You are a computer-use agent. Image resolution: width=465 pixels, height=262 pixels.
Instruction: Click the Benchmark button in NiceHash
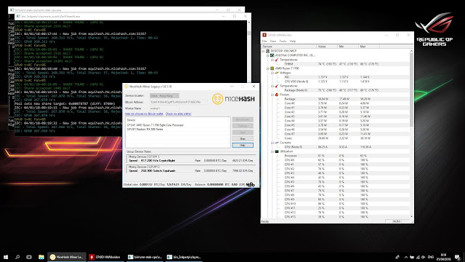click(x=243, y=119)
